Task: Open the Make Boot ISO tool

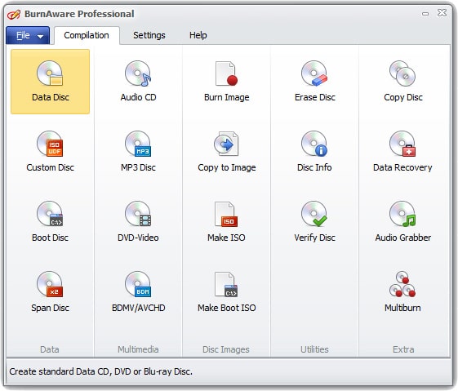Action: click(226, 291)
